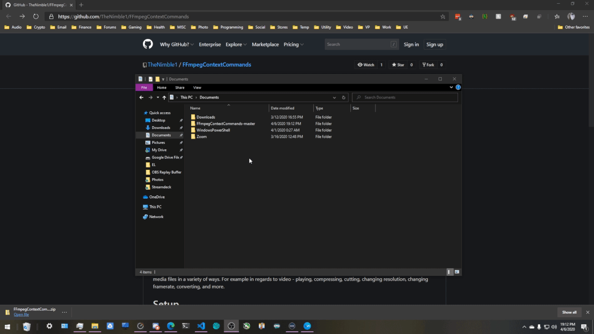Go forward in File Explorer navigation

[x=150, y=97]
